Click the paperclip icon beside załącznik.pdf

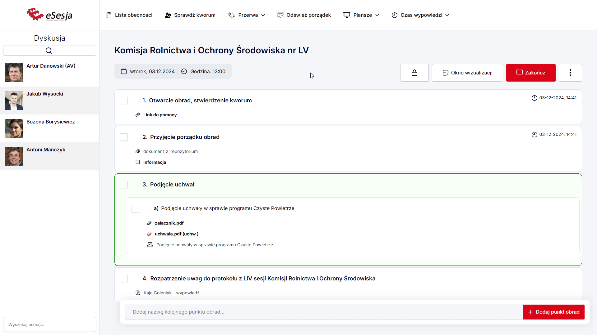[149, 223]
